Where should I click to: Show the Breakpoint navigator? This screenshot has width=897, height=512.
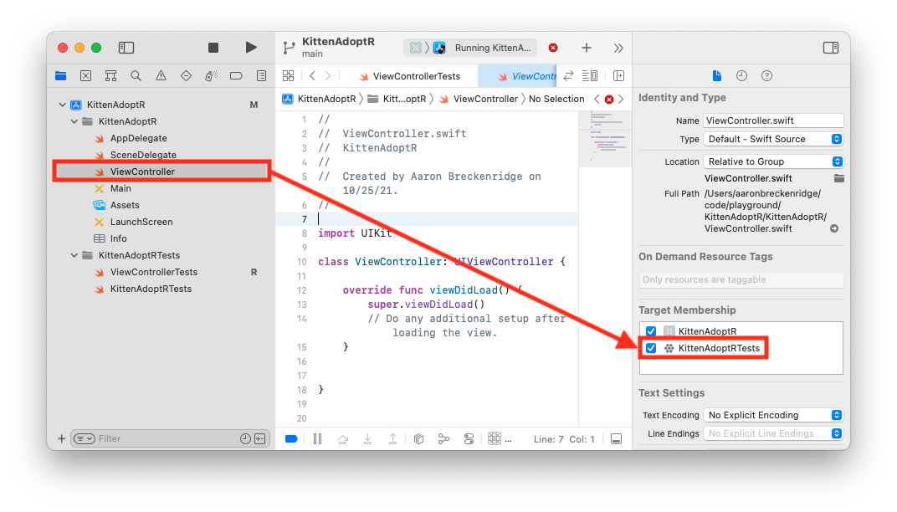(x=236, y=75)
